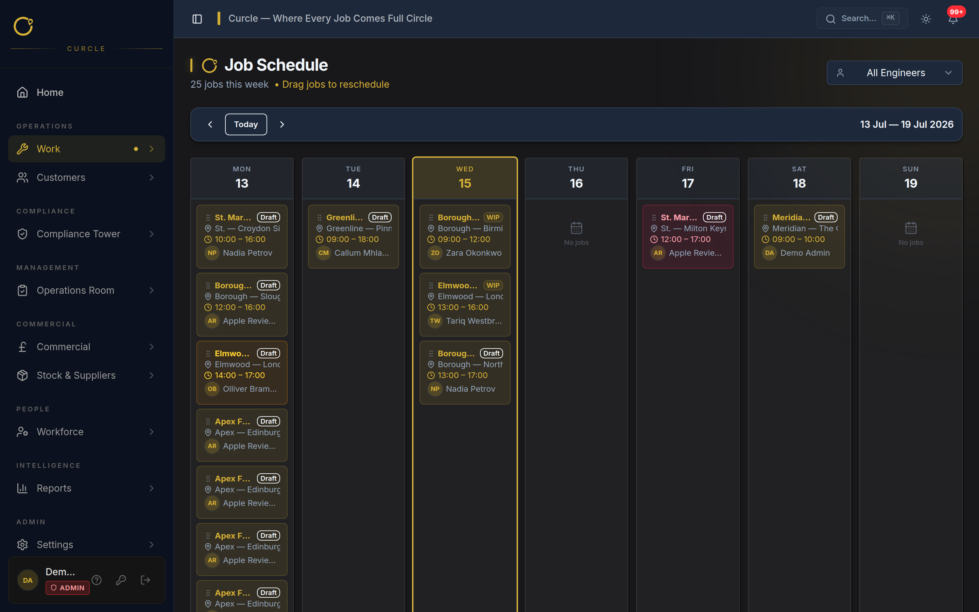The image size is (979, 612).
Task: Click the Operations Room clipboard icon
Action: 22,290
